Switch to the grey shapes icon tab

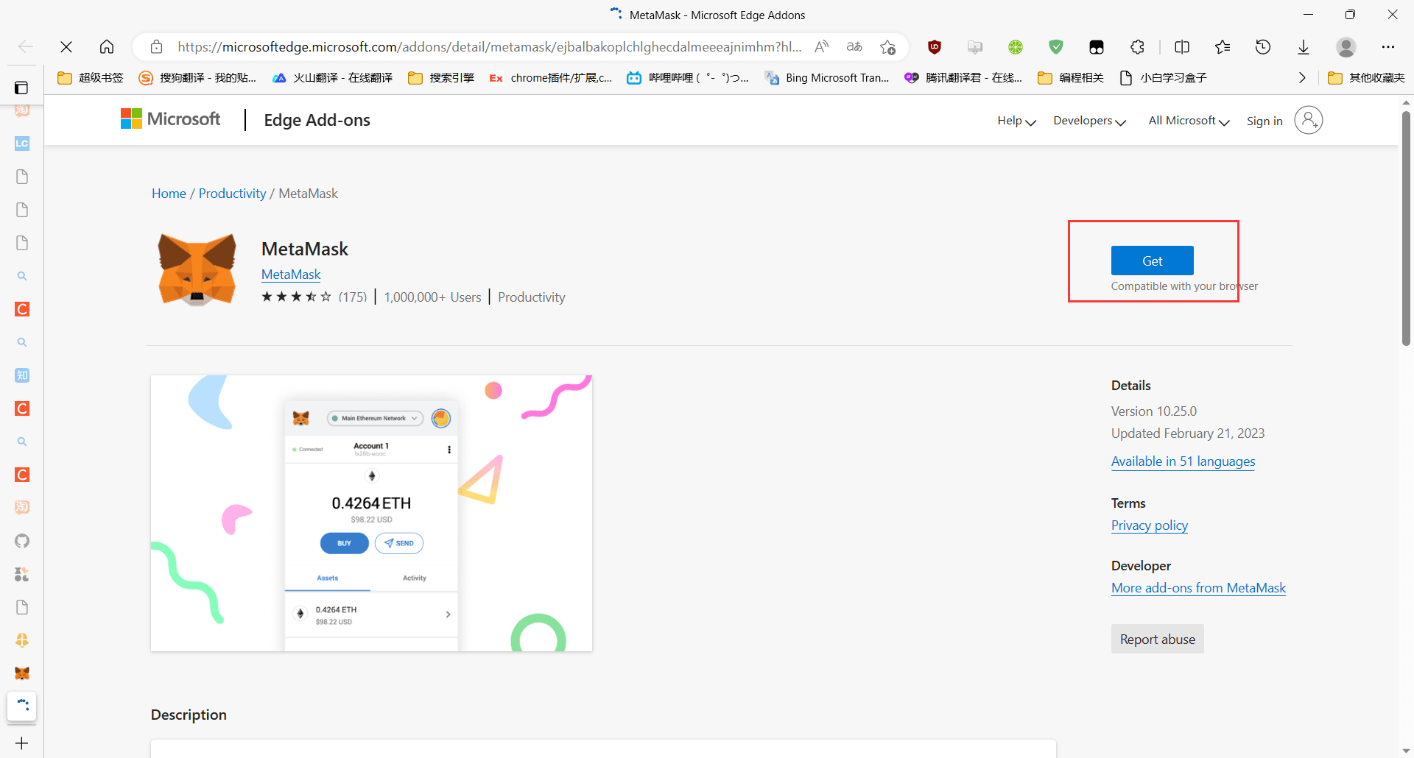pyautogui.click(x=22, y=574)
